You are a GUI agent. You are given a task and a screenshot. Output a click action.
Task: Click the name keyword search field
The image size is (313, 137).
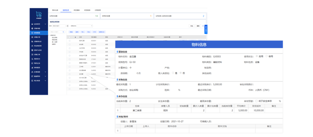(59, 26)
